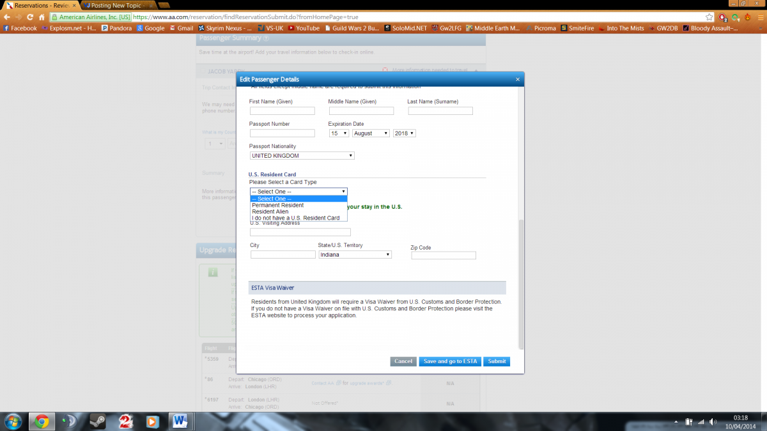Click the dialog's vertical scrollbar
The image size is (767, 431).
pos(521,284)
